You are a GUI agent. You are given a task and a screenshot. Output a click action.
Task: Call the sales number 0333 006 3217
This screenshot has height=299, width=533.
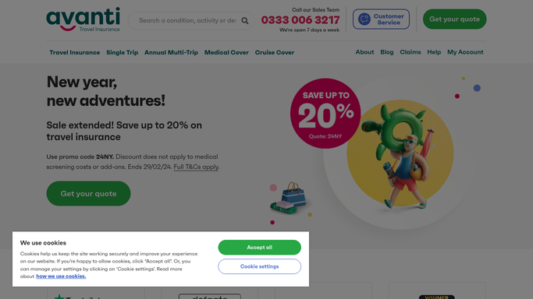[300, 20]
